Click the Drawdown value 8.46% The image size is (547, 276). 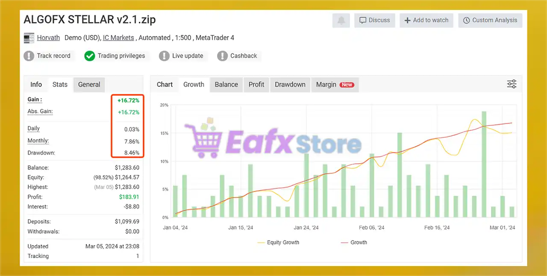(132, 153)
